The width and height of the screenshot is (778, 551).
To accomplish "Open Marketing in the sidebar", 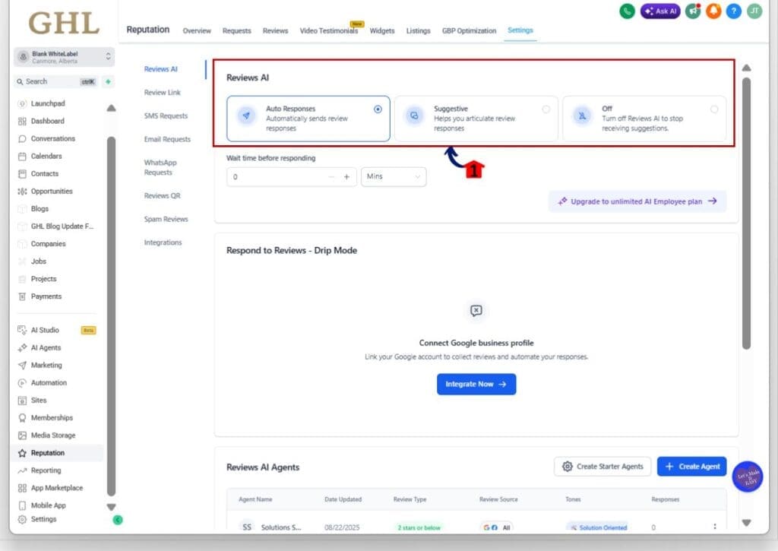I will [46, 365].
